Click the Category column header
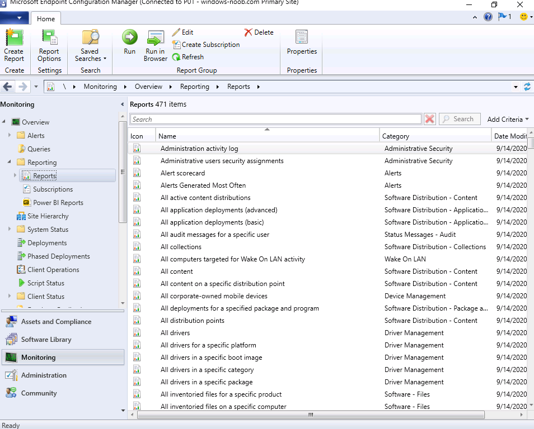The height and width of the screenshot is (429, 534). coord(396,136)
